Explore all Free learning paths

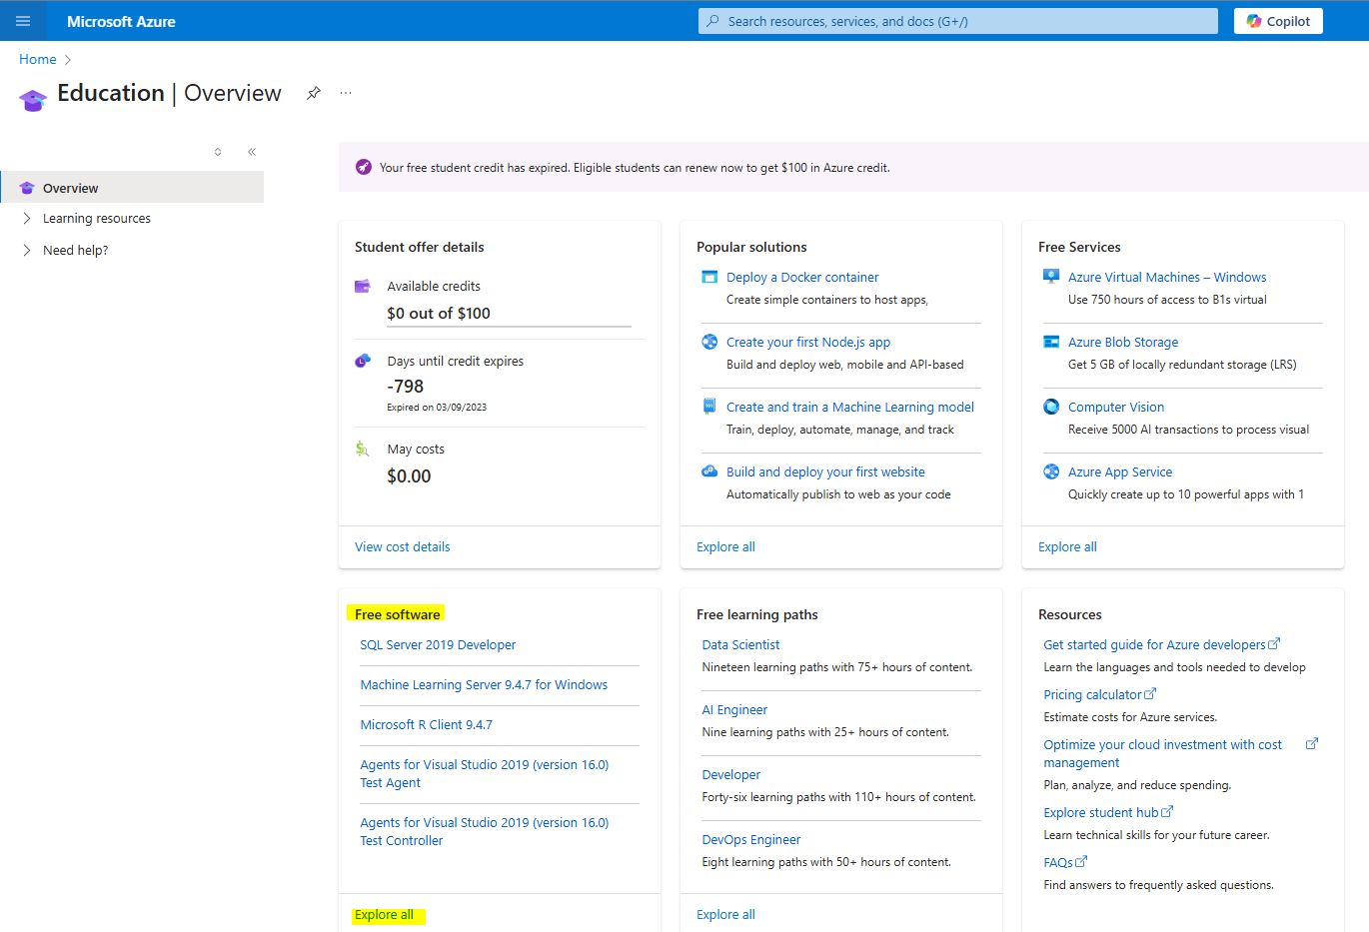click(x=725, y=914)
